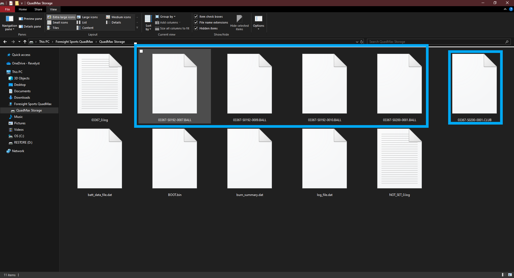Open Downloads folder in sidebar
This screenshot has height=278, width=514.
click(22, 98)
